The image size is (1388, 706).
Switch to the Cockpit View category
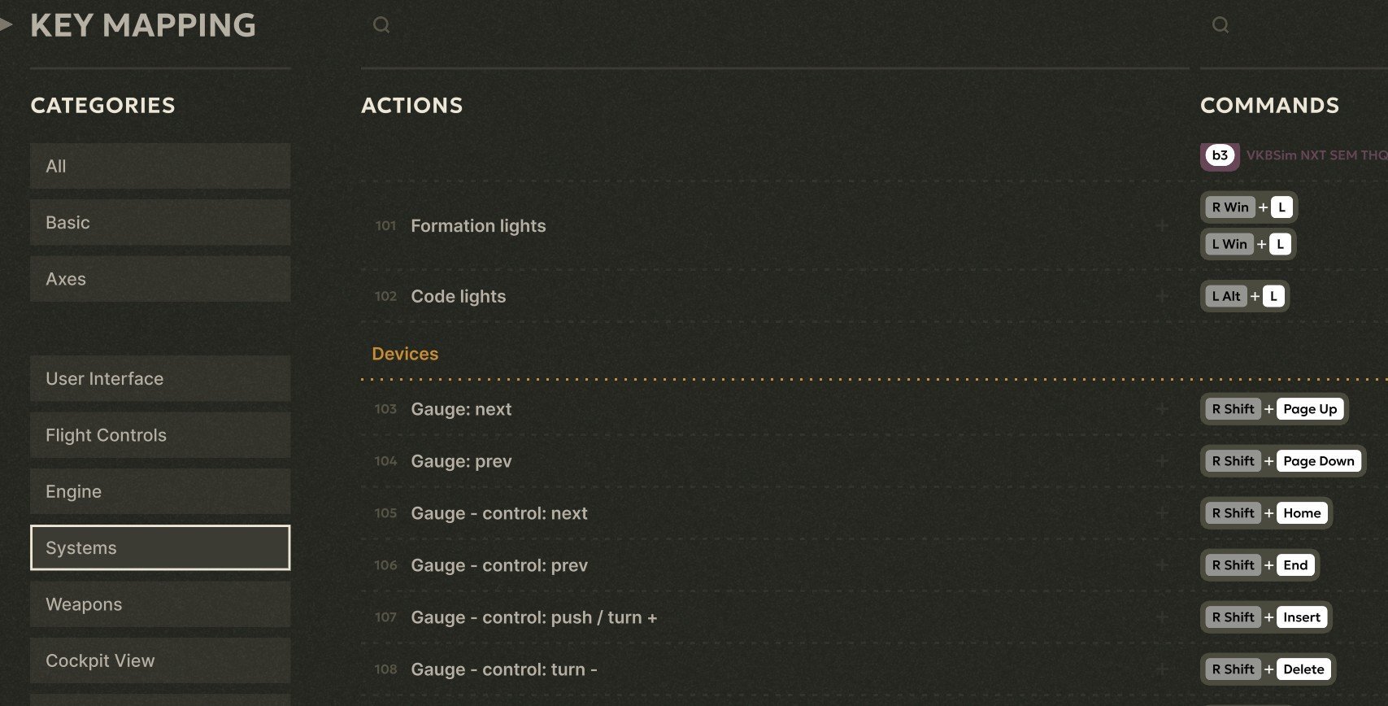tap(160, 660)
